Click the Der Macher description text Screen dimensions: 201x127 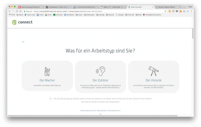click(47, 86)
